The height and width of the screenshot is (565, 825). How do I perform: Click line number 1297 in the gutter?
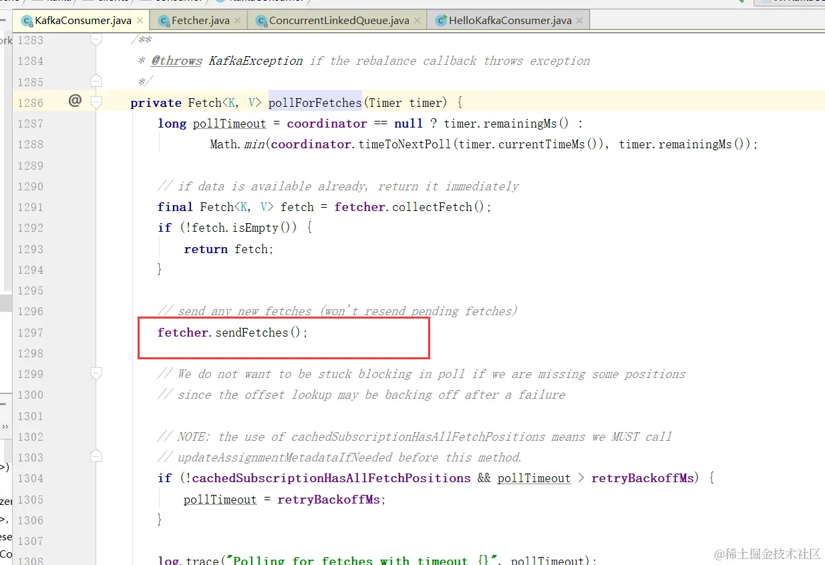30,333
